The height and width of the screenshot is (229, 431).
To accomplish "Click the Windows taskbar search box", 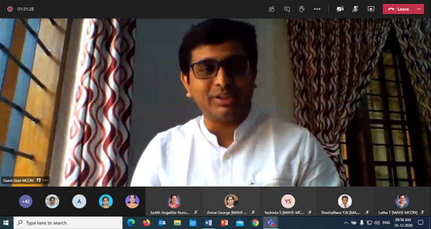I will coord(68,223).
